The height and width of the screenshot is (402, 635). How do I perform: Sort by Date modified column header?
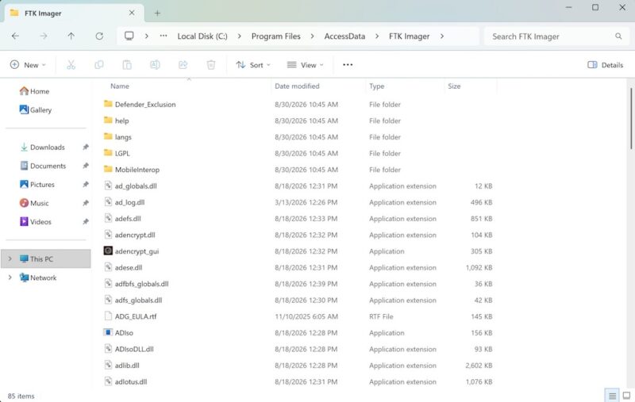tap(297, 86)
